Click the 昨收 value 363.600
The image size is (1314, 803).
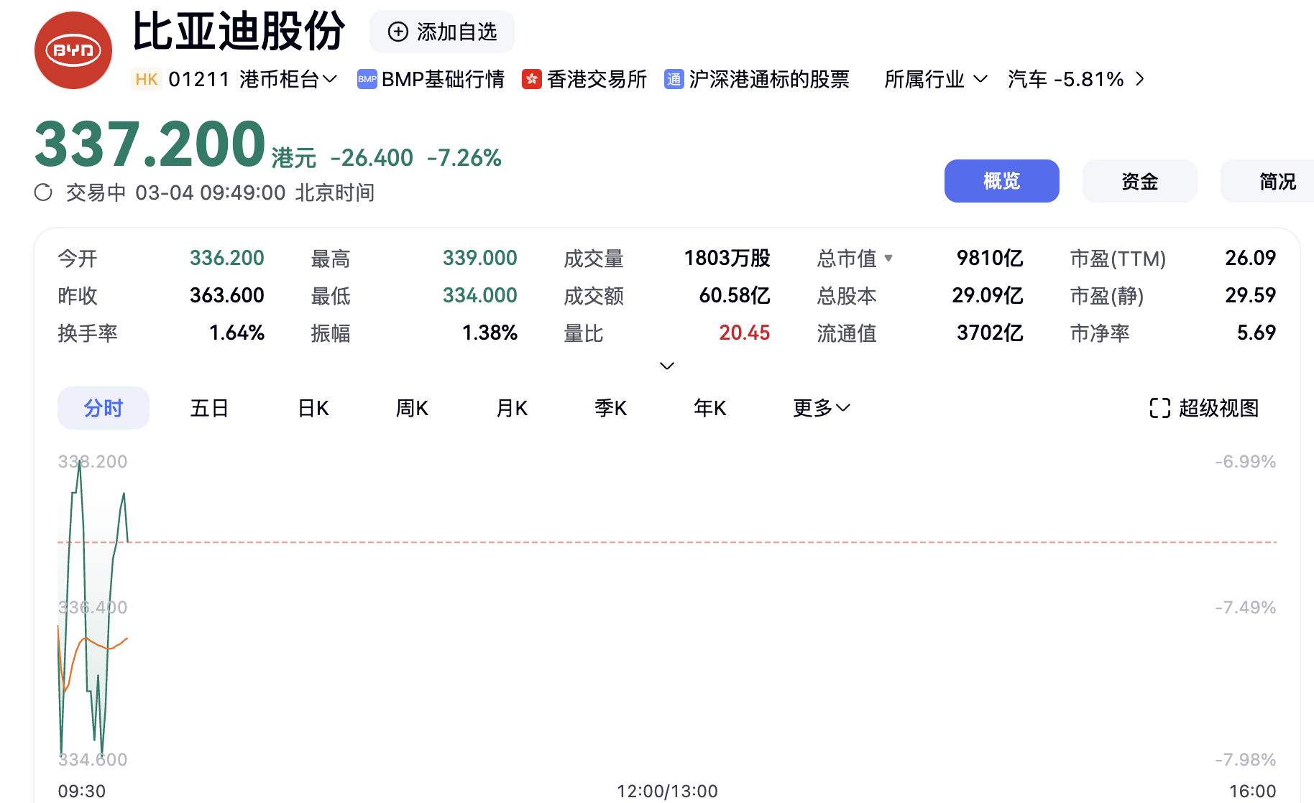click(x=227, y=295)
